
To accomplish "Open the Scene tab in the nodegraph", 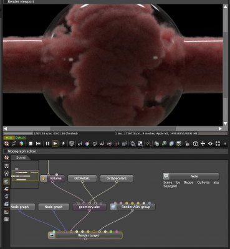I will tap(21, 157).
